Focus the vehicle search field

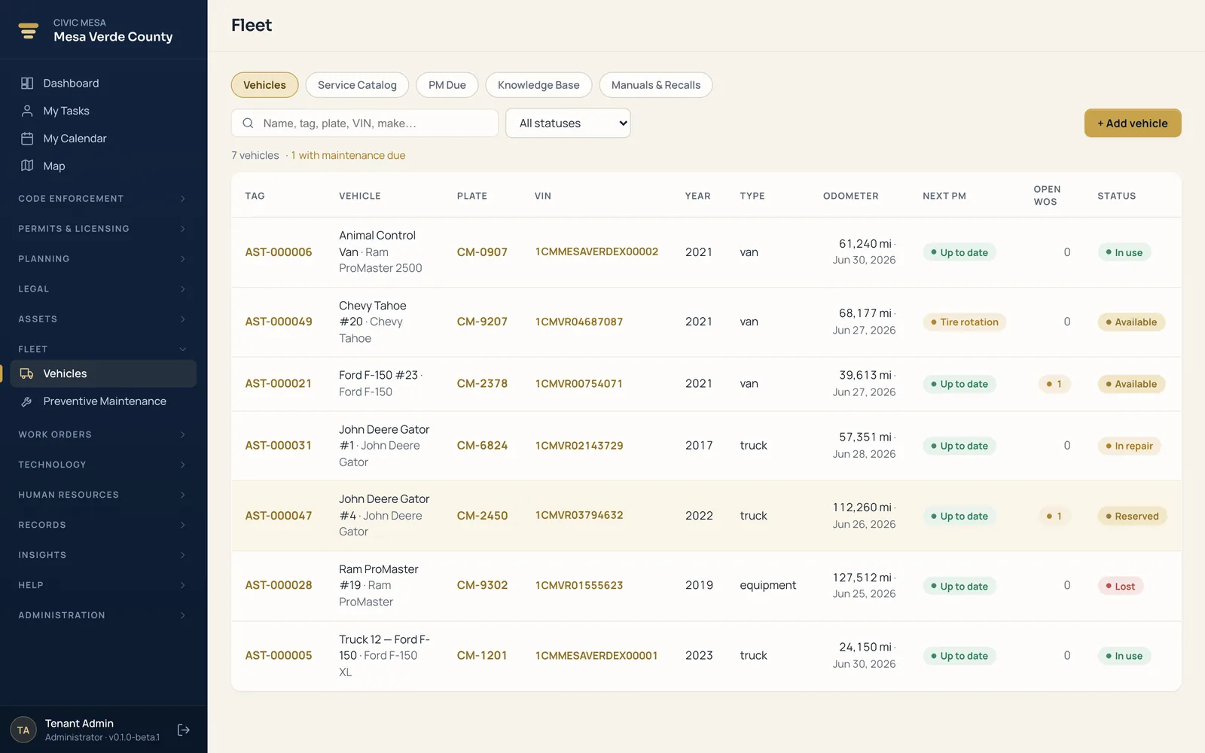coord(365,123)
